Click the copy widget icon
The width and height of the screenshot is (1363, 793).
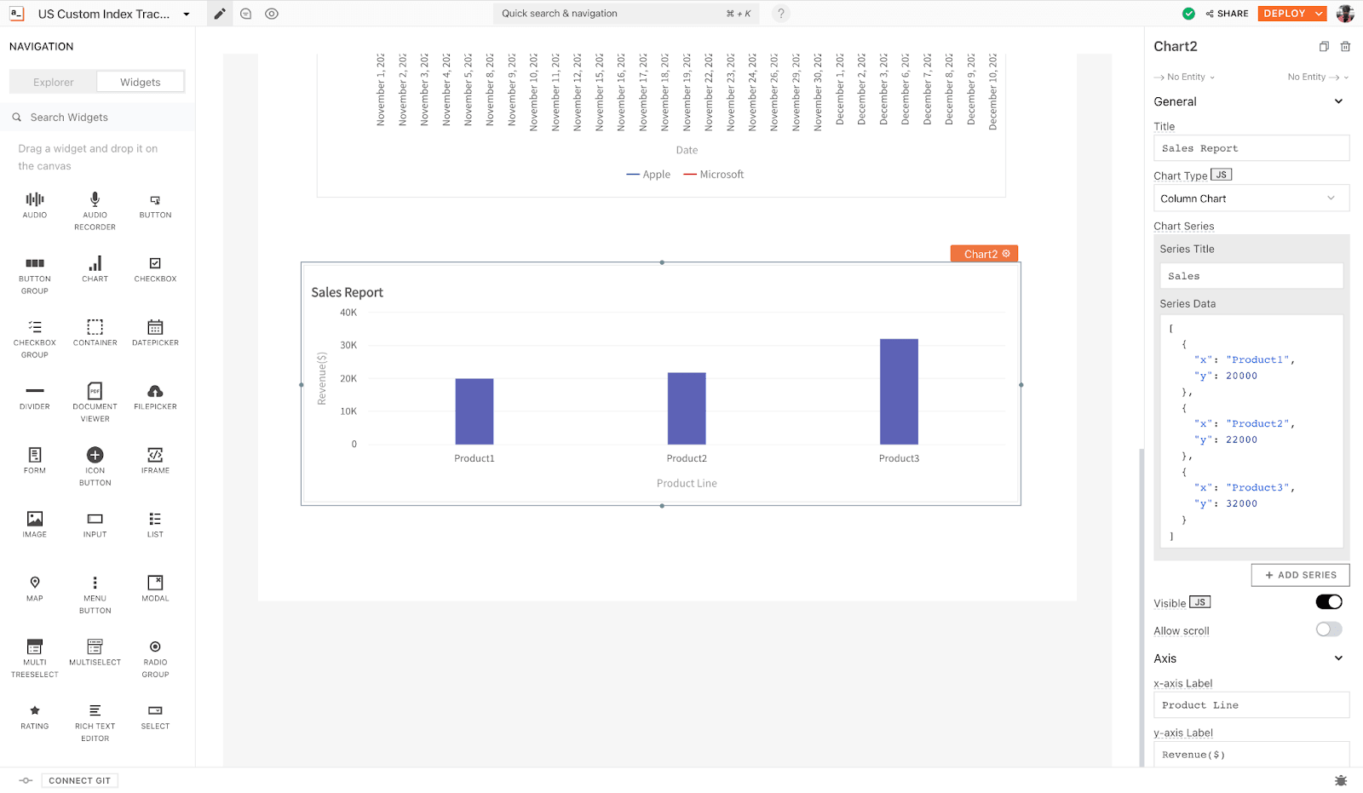coord(1324,47)
